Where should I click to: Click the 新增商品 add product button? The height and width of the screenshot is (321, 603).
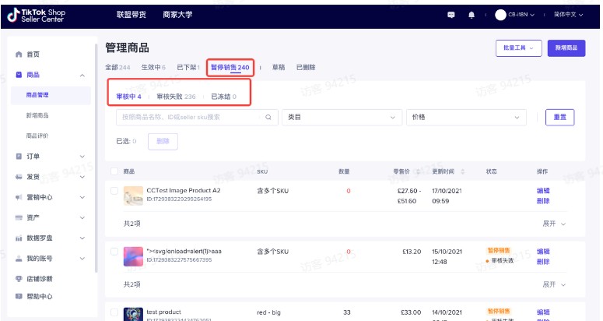click(x=566, y=48)
